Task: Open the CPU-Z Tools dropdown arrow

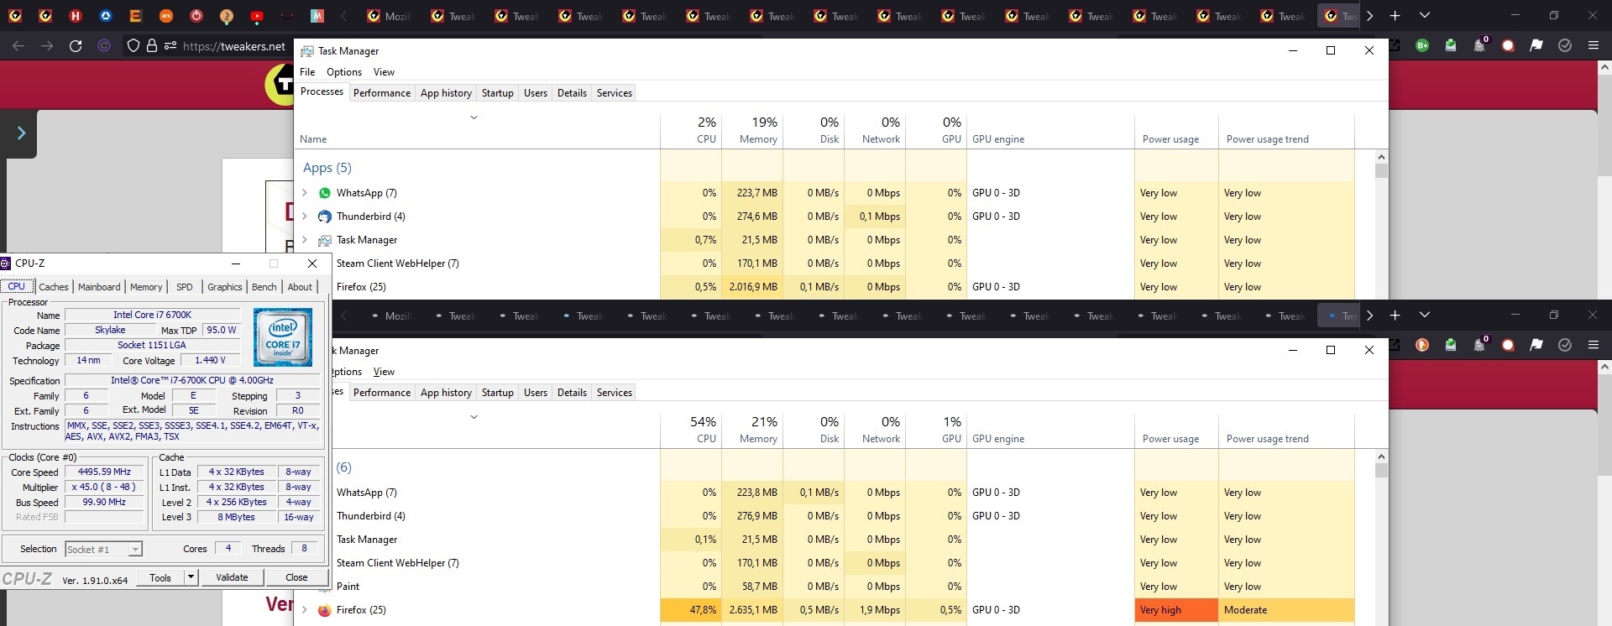Action: click(191, 577)
